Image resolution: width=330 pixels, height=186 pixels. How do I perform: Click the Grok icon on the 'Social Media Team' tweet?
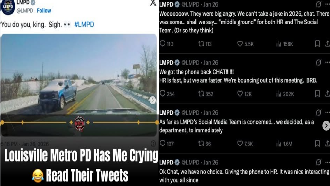pyautogui.click(x=318, y=112)
